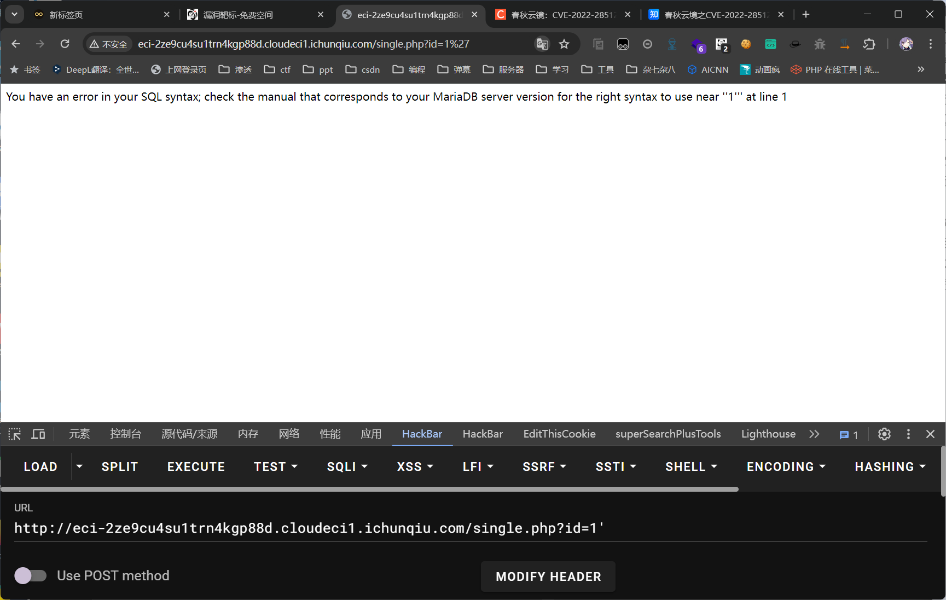Open the Chrome three-dot menu
946x600 pixels.
point(930,44)
